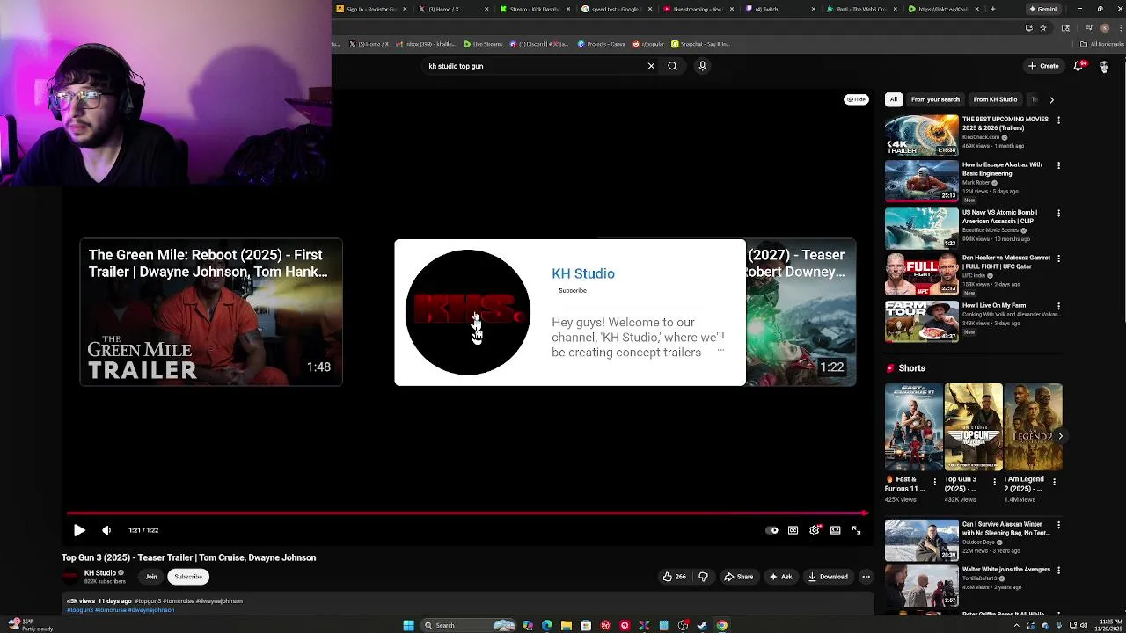Screen dimensions: 1126x633
Task: Open the r/popular bookmark
Action: click(x=648, y=44)
